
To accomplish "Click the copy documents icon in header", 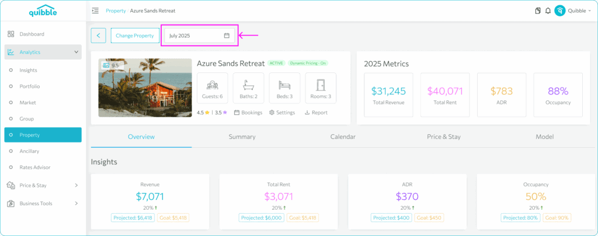I will click(x=538, y=11).
